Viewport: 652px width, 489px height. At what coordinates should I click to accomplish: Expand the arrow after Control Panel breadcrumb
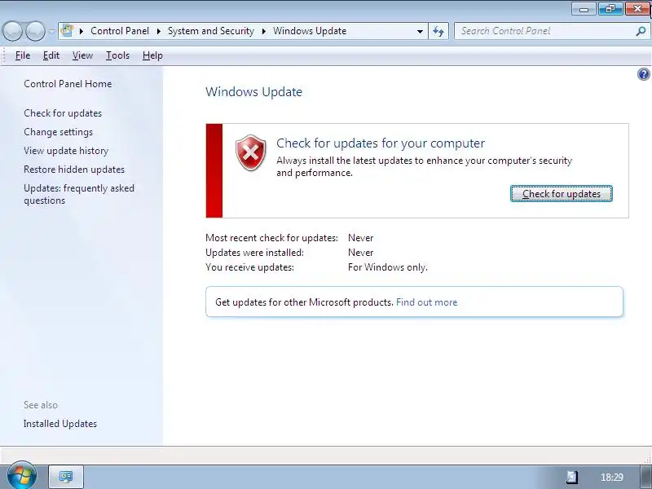tap(159, 31)
